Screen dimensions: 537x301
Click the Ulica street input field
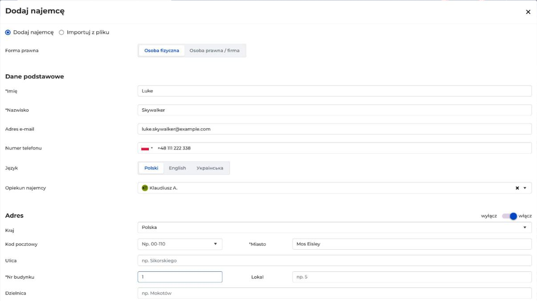click(335, 260)
